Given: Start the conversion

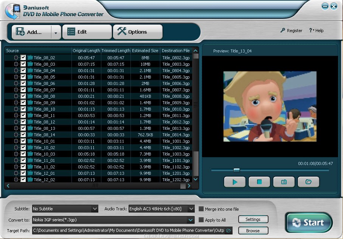Looking at the screenshot, I should pyautogui.click(x=309, y=222).
